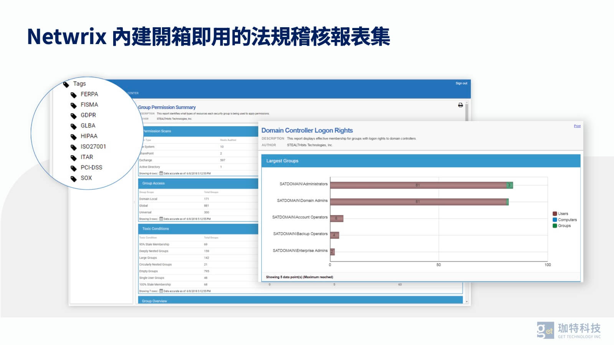
Task: Click the Tags root tag icon
Action: (66, 84)
